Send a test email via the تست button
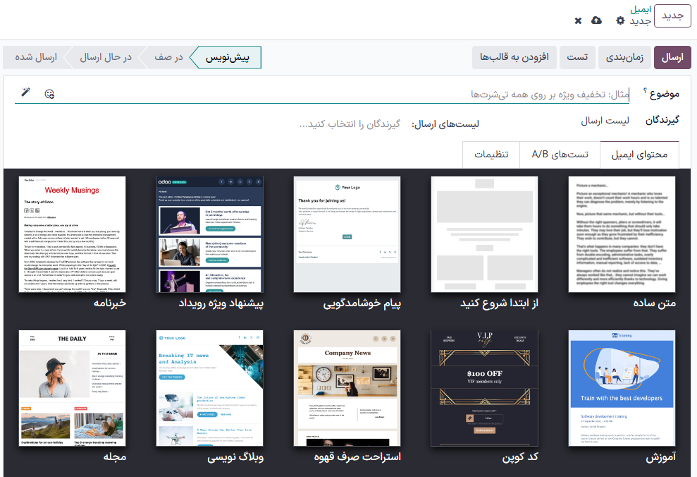The image size is (697, 477). pyautogui.click(x=577, y=56)
